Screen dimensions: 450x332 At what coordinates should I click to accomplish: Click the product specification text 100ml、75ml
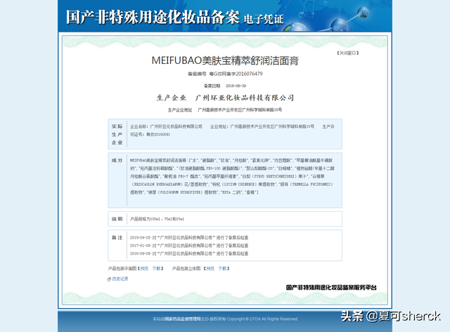(x=157, y=219)
